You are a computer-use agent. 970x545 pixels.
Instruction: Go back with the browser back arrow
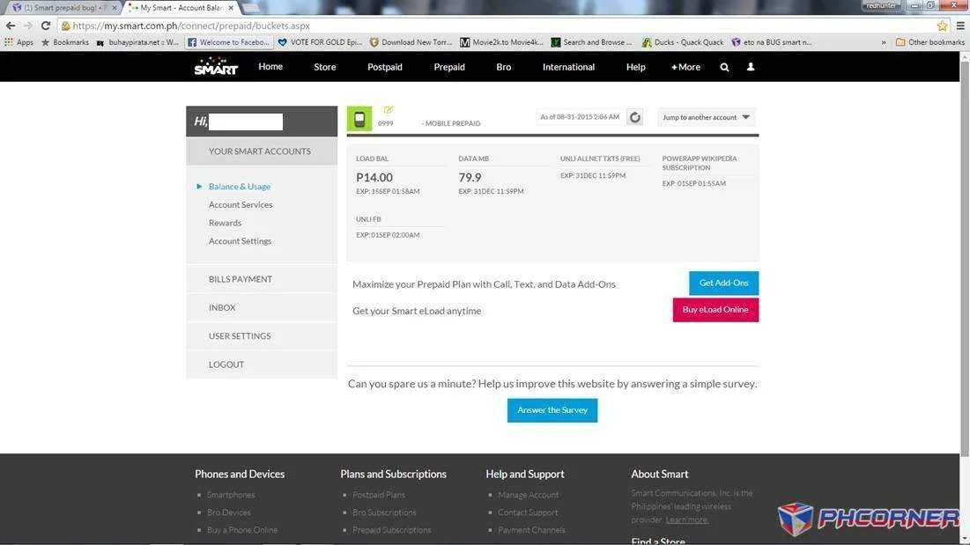pos(11,26)
